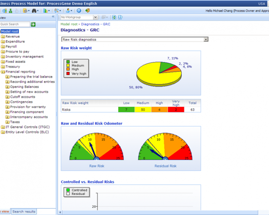Click the exit door logout icon
269x215 pixels.
87,11
